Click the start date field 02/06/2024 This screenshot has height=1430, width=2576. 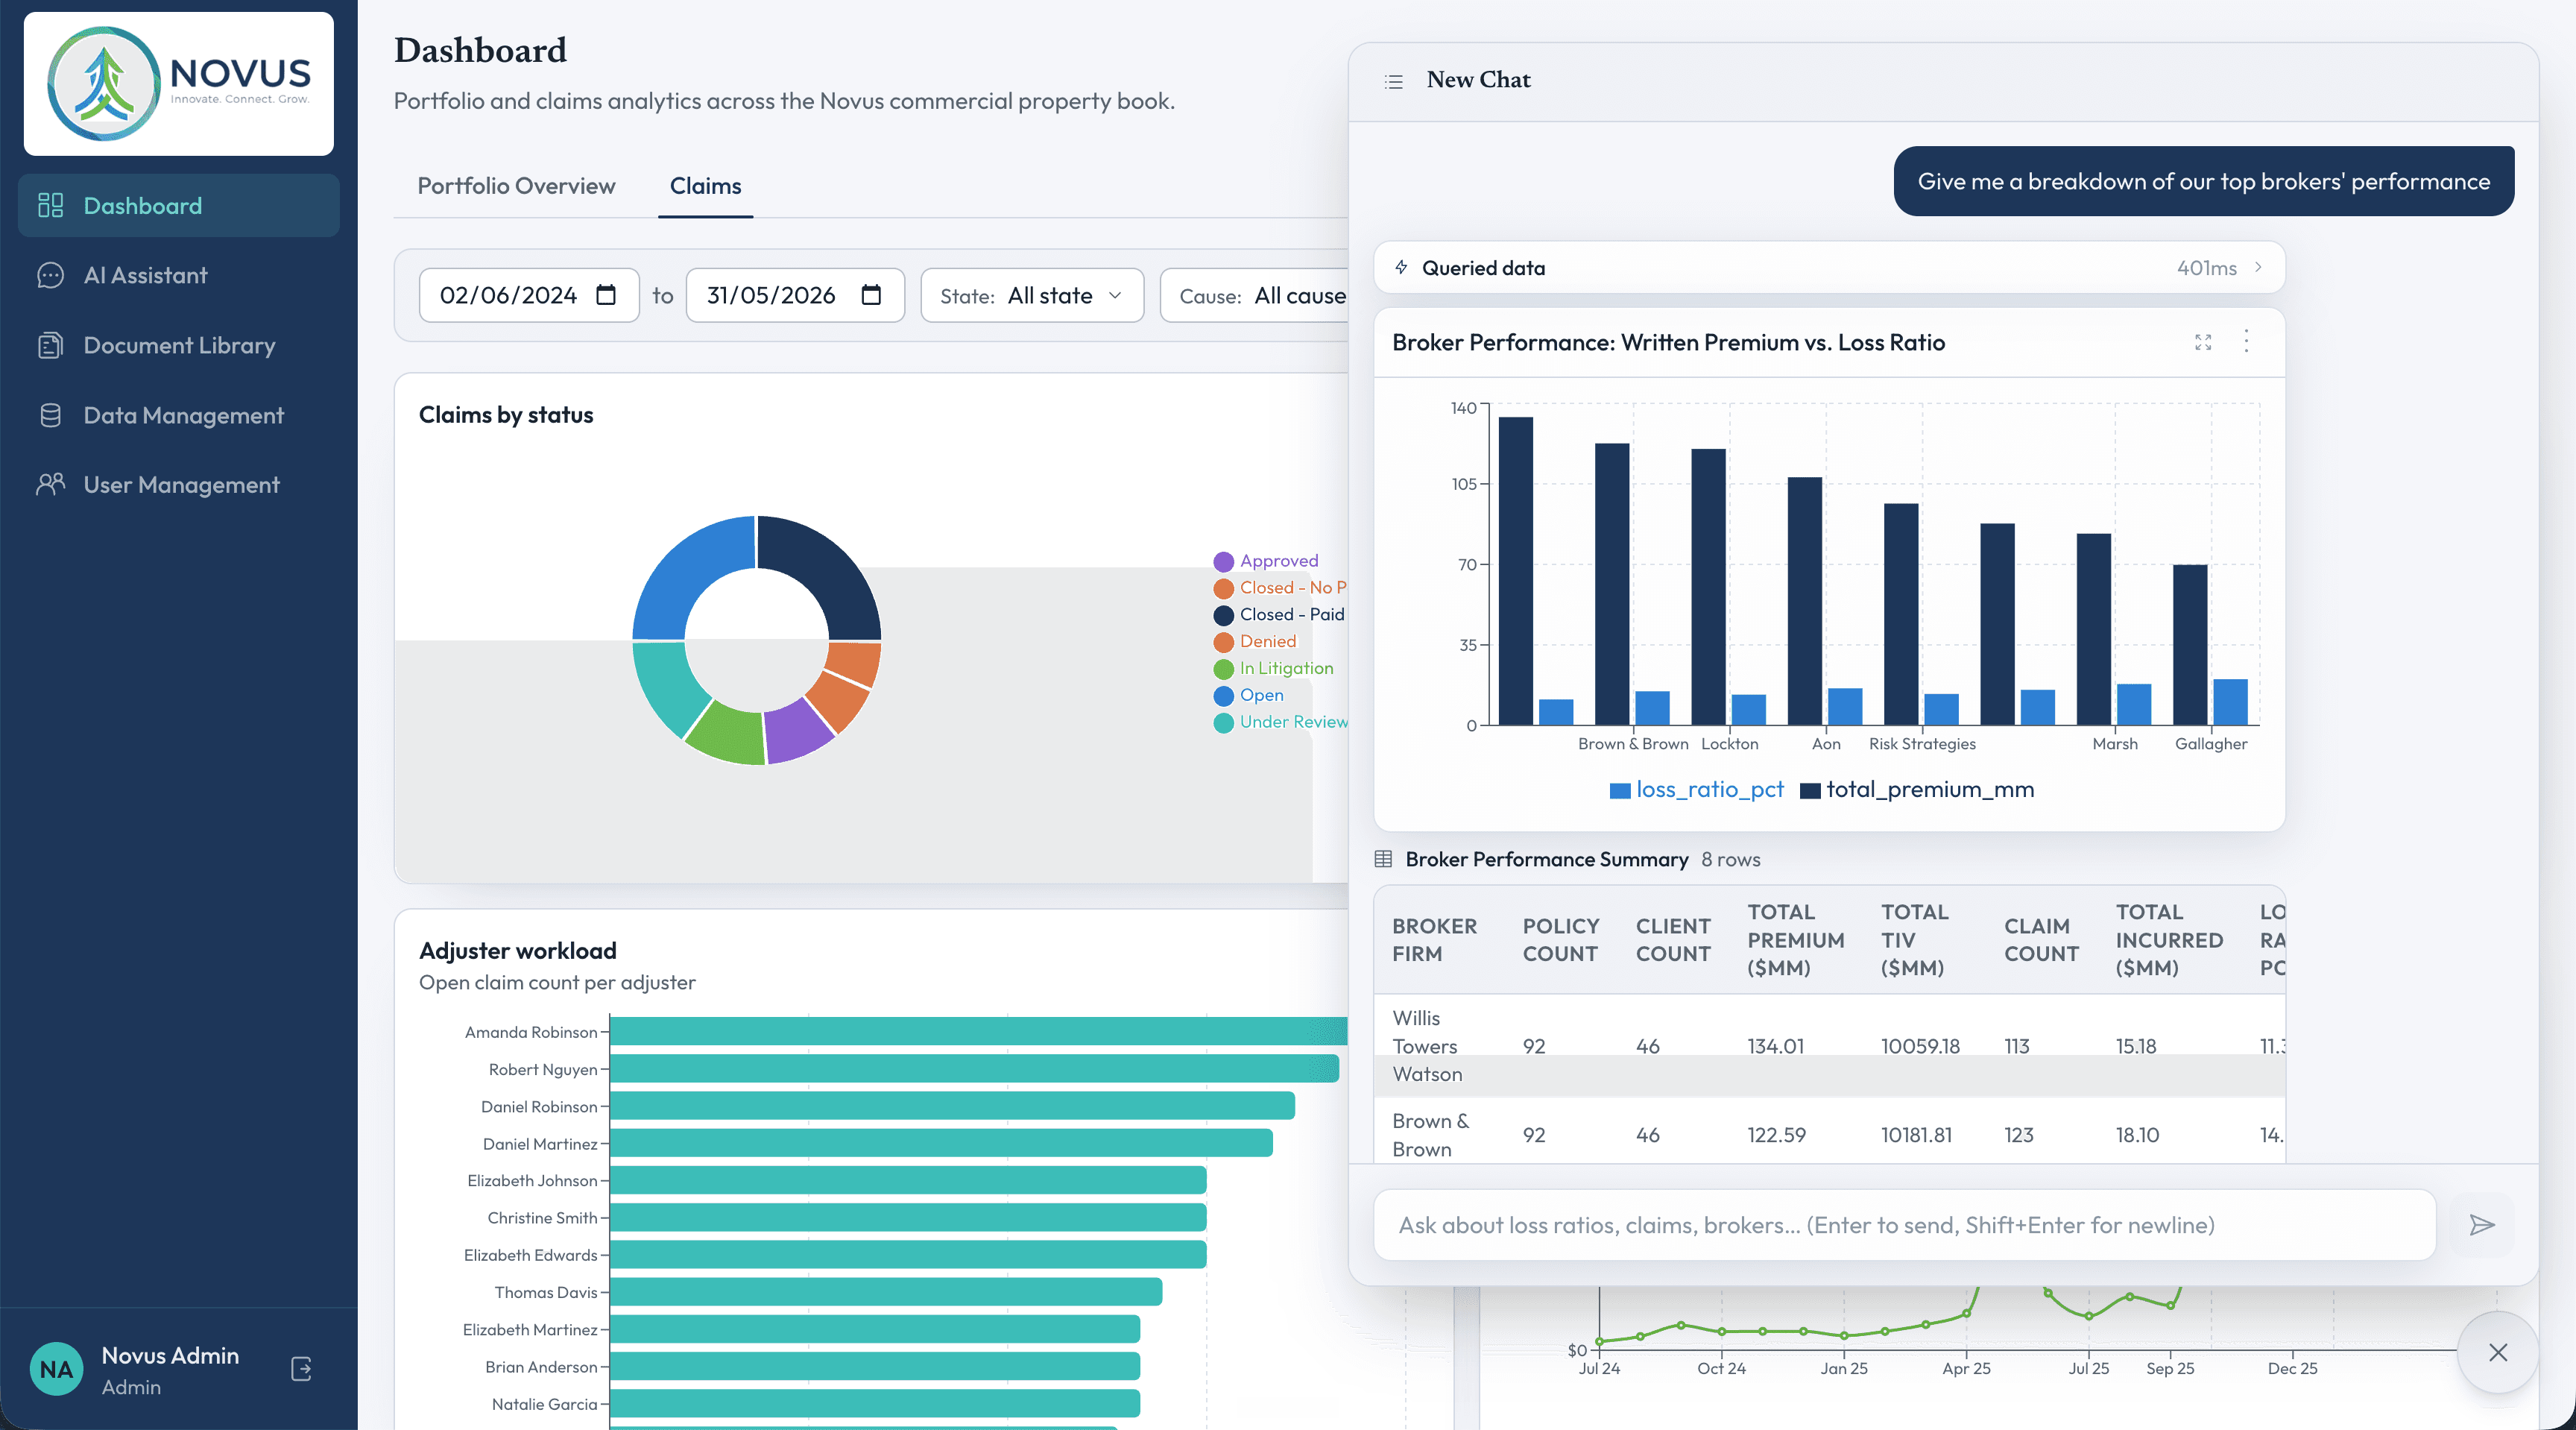tap(528, 295)
